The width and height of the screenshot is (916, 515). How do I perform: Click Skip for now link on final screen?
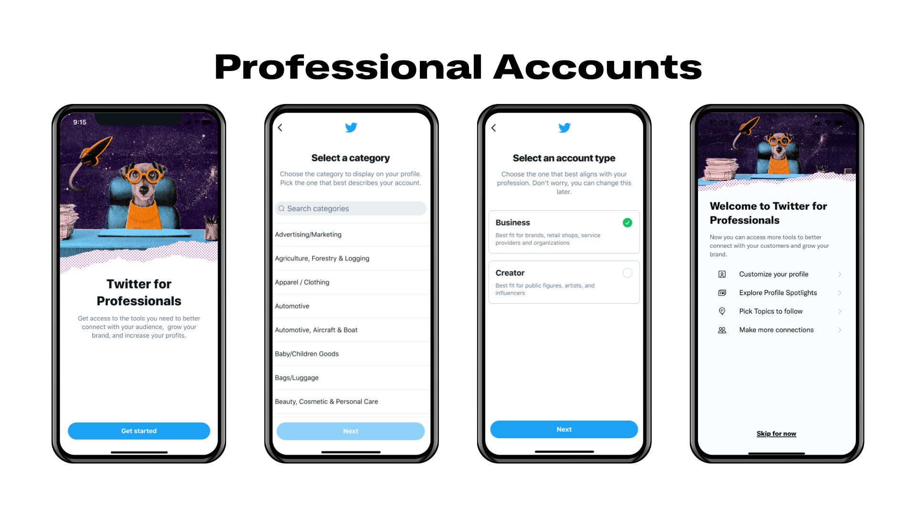tap(776, 433)
